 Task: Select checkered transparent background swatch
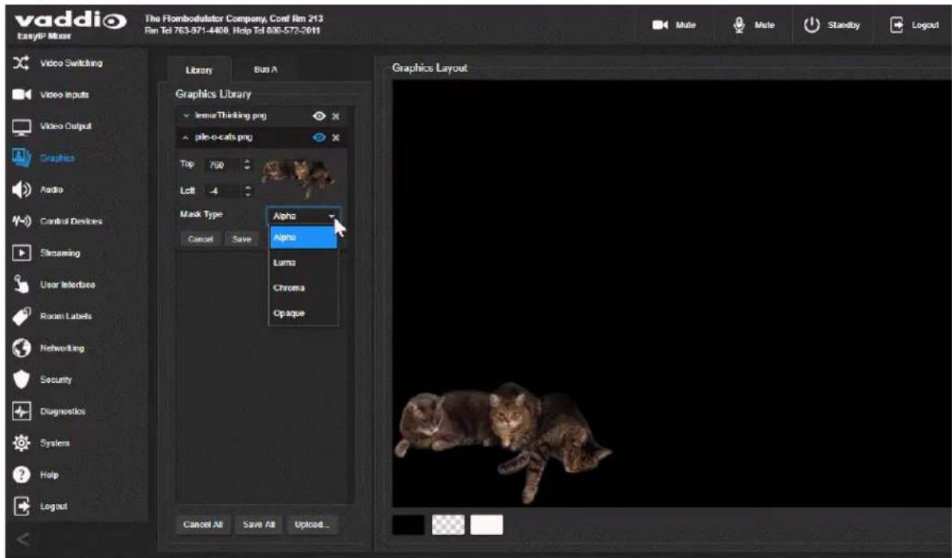point(448,525)
